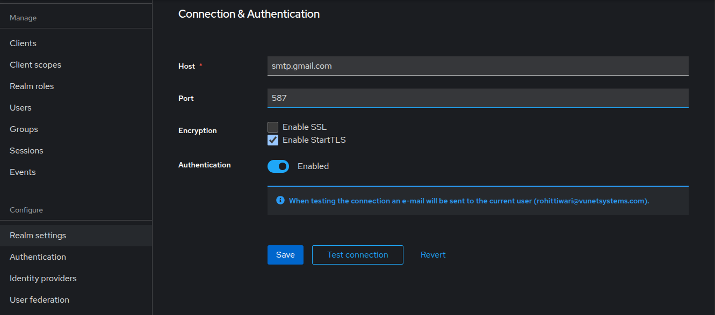Click the info icon in the notice
This screenshot has height=315, width=715.
[x=280, y=200]
